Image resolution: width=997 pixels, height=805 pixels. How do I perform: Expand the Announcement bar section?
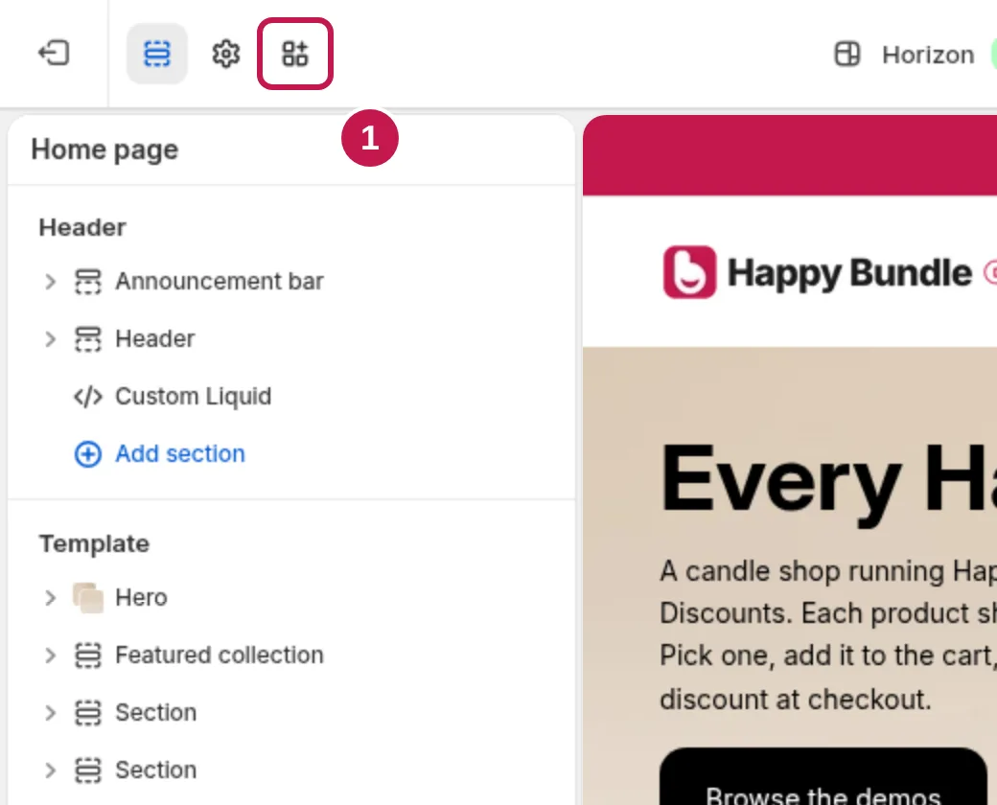[50, 282]
